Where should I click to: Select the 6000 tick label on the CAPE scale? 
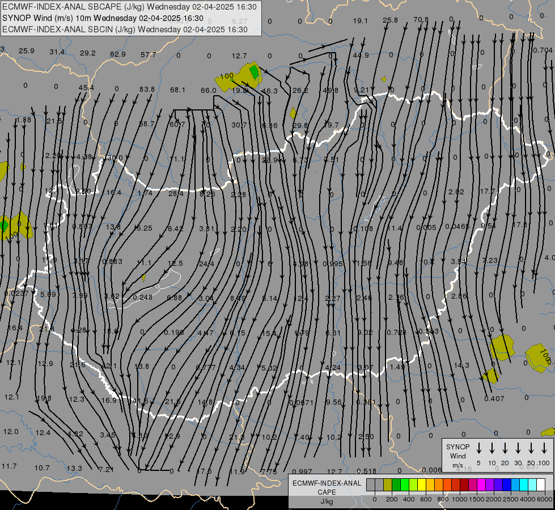pos(545,499)
